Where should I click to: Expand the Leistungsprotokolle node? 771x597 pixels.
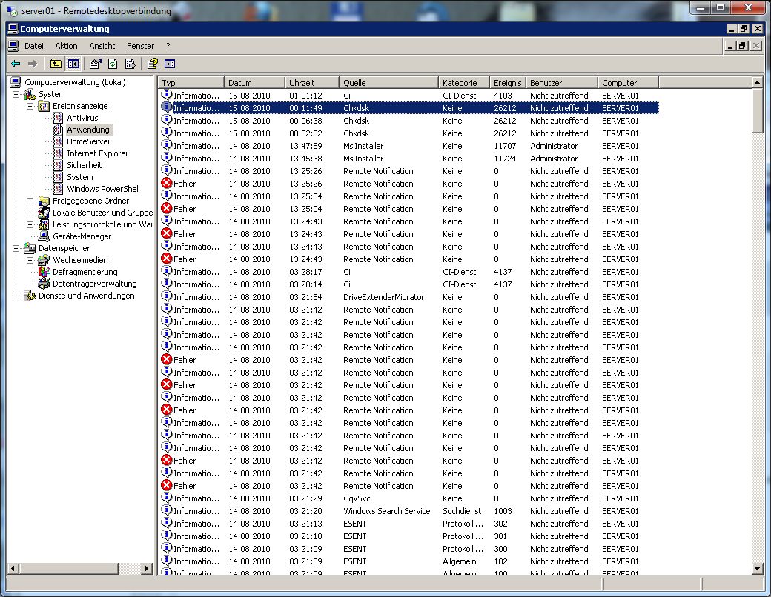coord(30,224)
